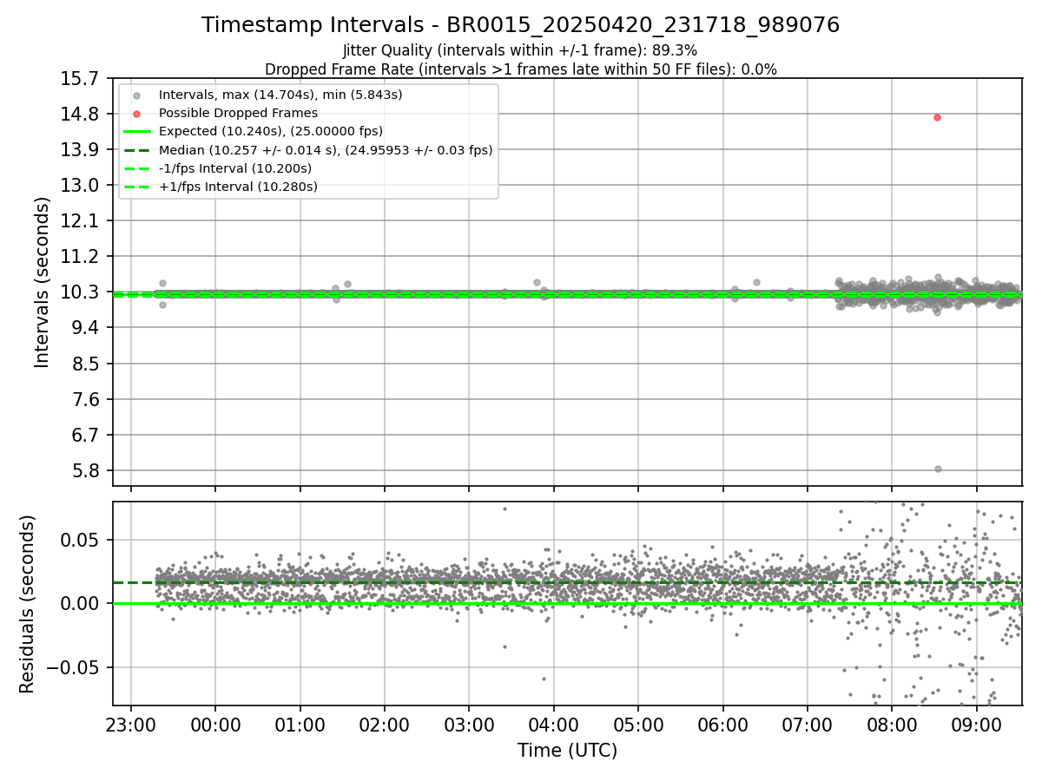Click the lowest gray outlier point near 5.8 seconds
The width and height of the screenshot is (1042, 781).
[938, 469]
